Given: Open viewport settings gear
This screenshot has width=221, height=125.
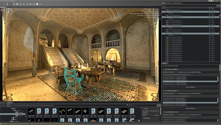Looking at the screenshot, I should coord(1,10).
